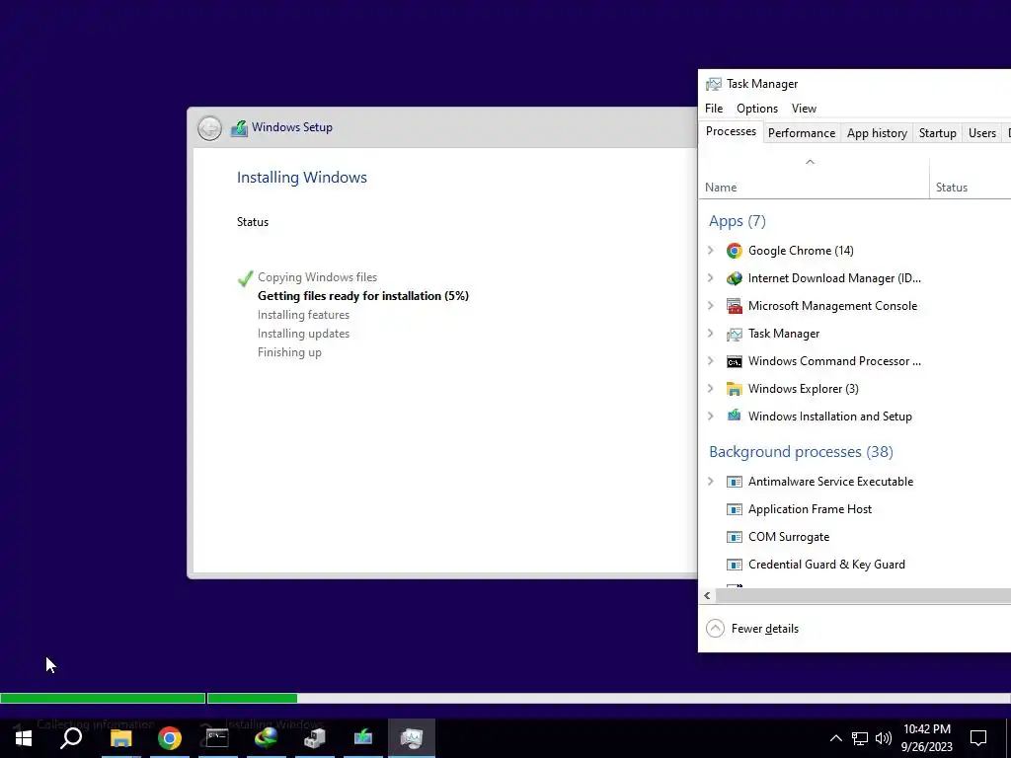Click the Background processes (38) heading
The image size is (1011, 758).
click(801, 452)
